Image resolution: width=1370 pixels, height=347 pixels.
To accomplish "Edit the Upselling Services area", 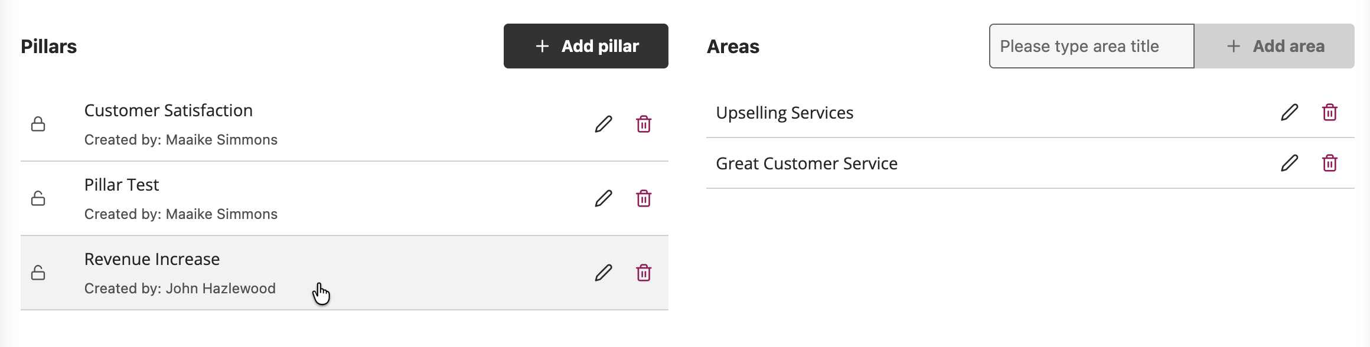I will pyautogui.click(x=1289, y=112).
